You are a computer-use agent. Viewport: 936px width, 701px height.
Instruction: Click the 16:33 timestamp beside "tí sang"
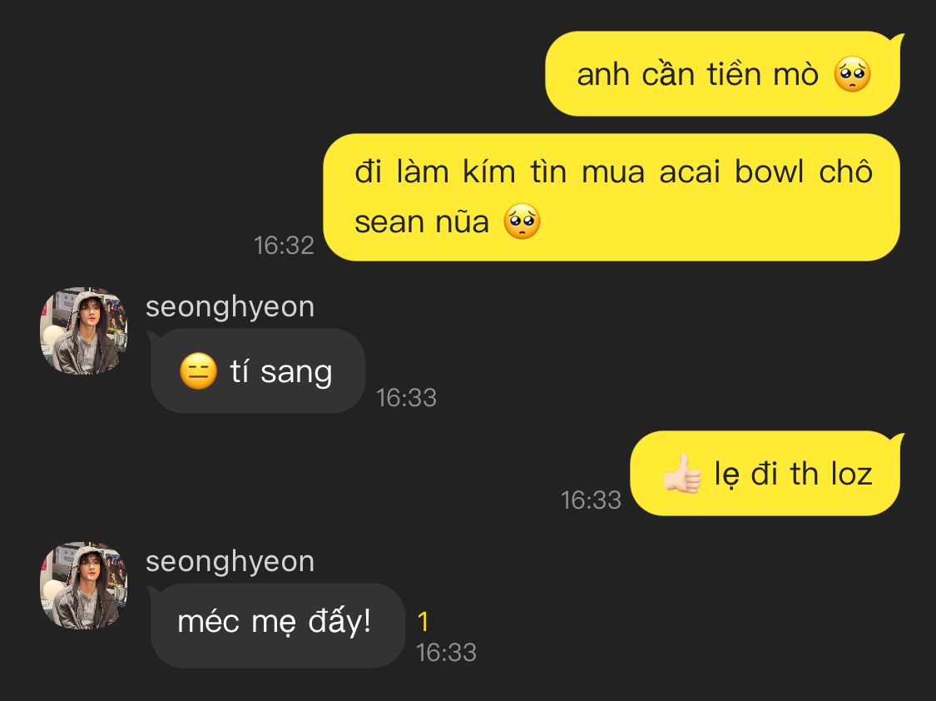[x=406, y=398]
